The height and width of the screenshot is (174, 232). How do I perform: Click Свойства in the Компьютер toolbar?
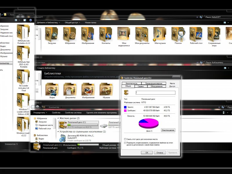56,113
